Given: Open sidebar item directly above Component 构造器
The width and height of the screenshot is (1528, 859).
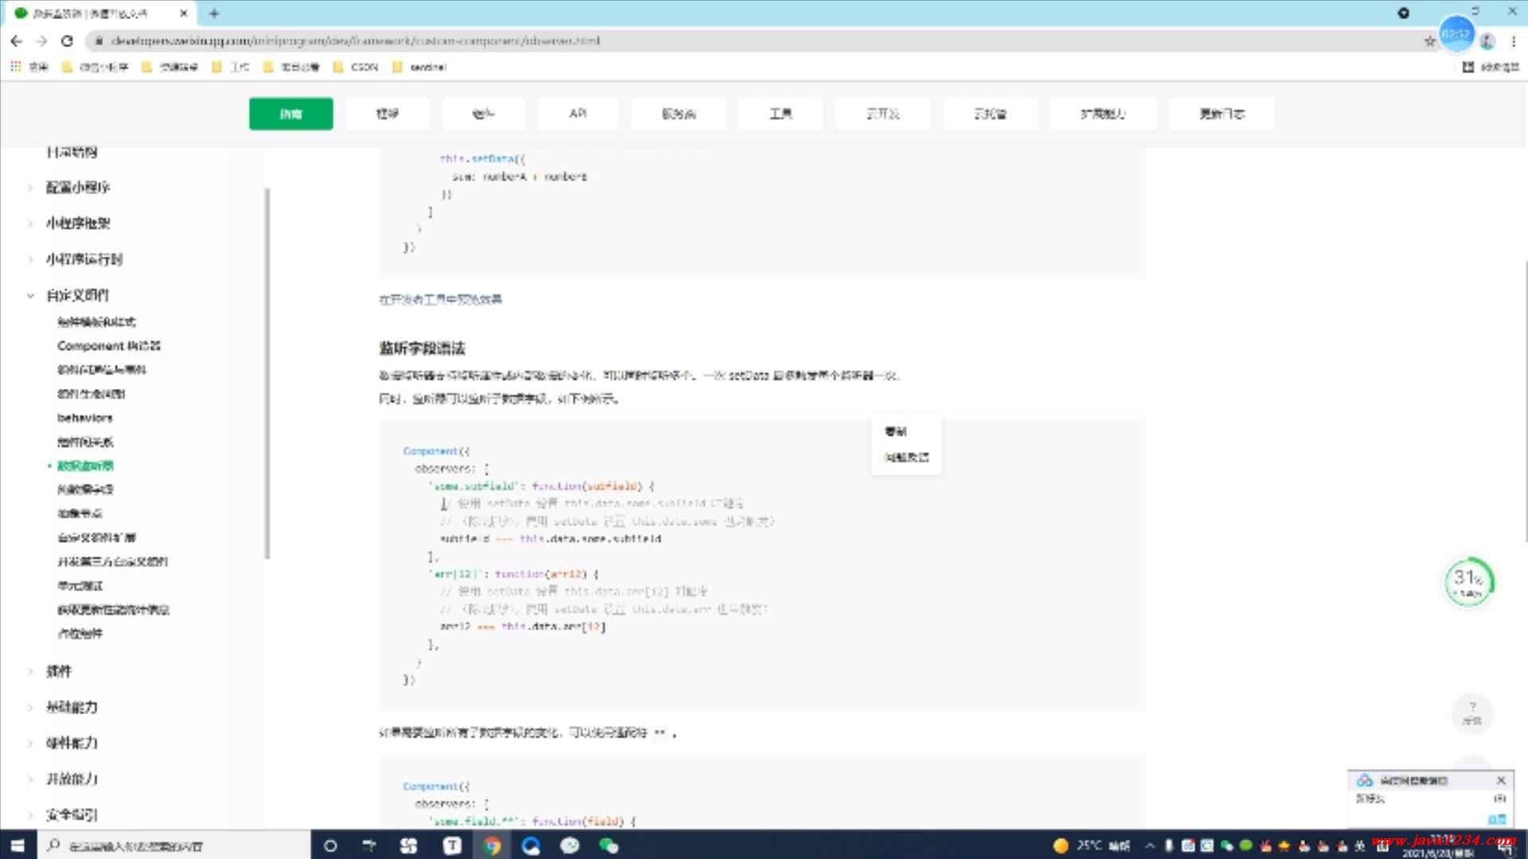Looking at the screenshot, I should (96, 322).
